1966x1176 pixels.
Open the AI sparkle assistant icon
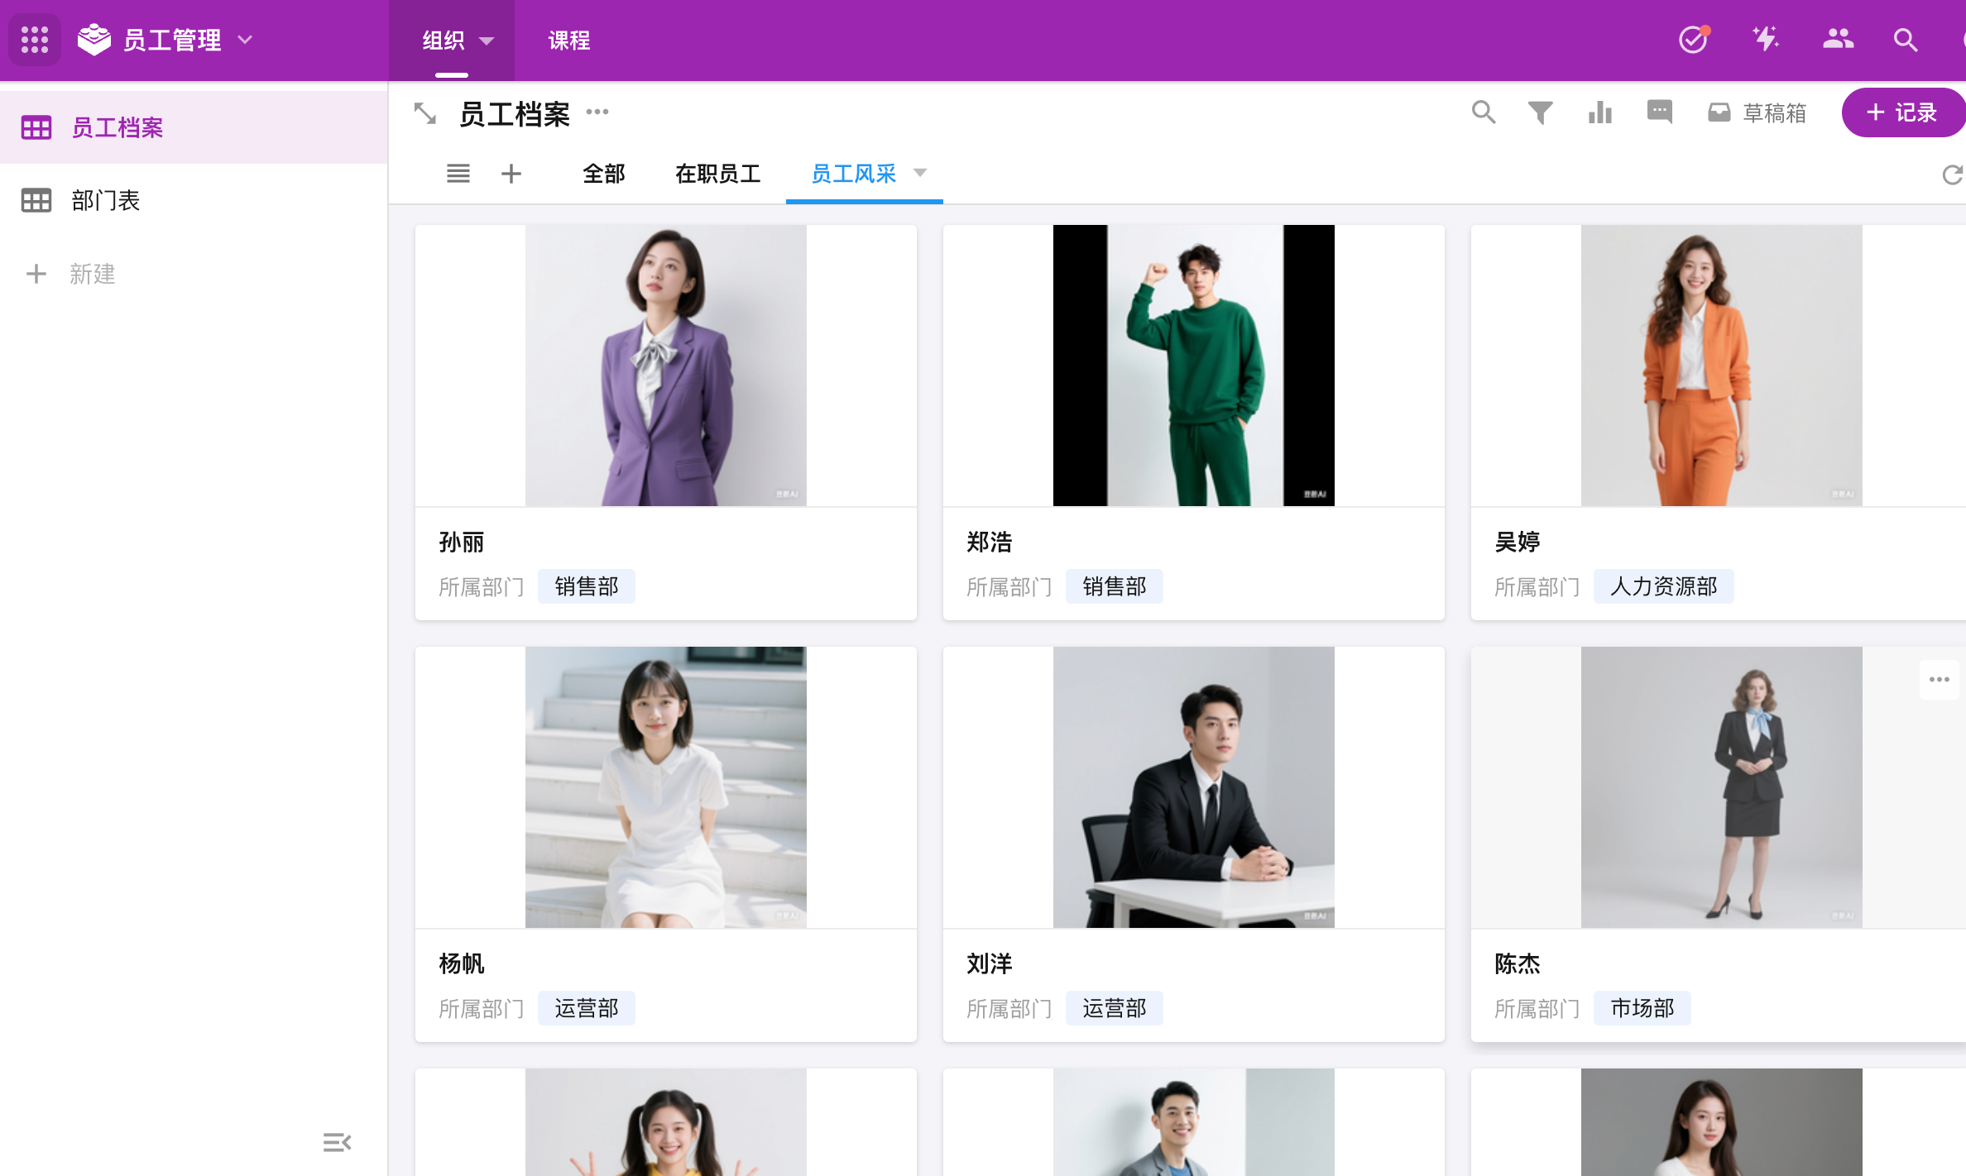[x=1766, y=39]
